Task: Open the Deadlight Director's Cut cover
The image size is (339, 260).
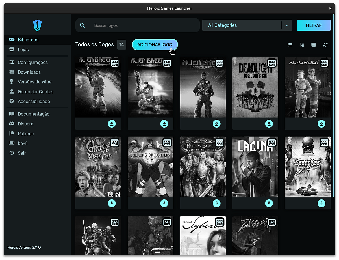Action: pos(255,87)
